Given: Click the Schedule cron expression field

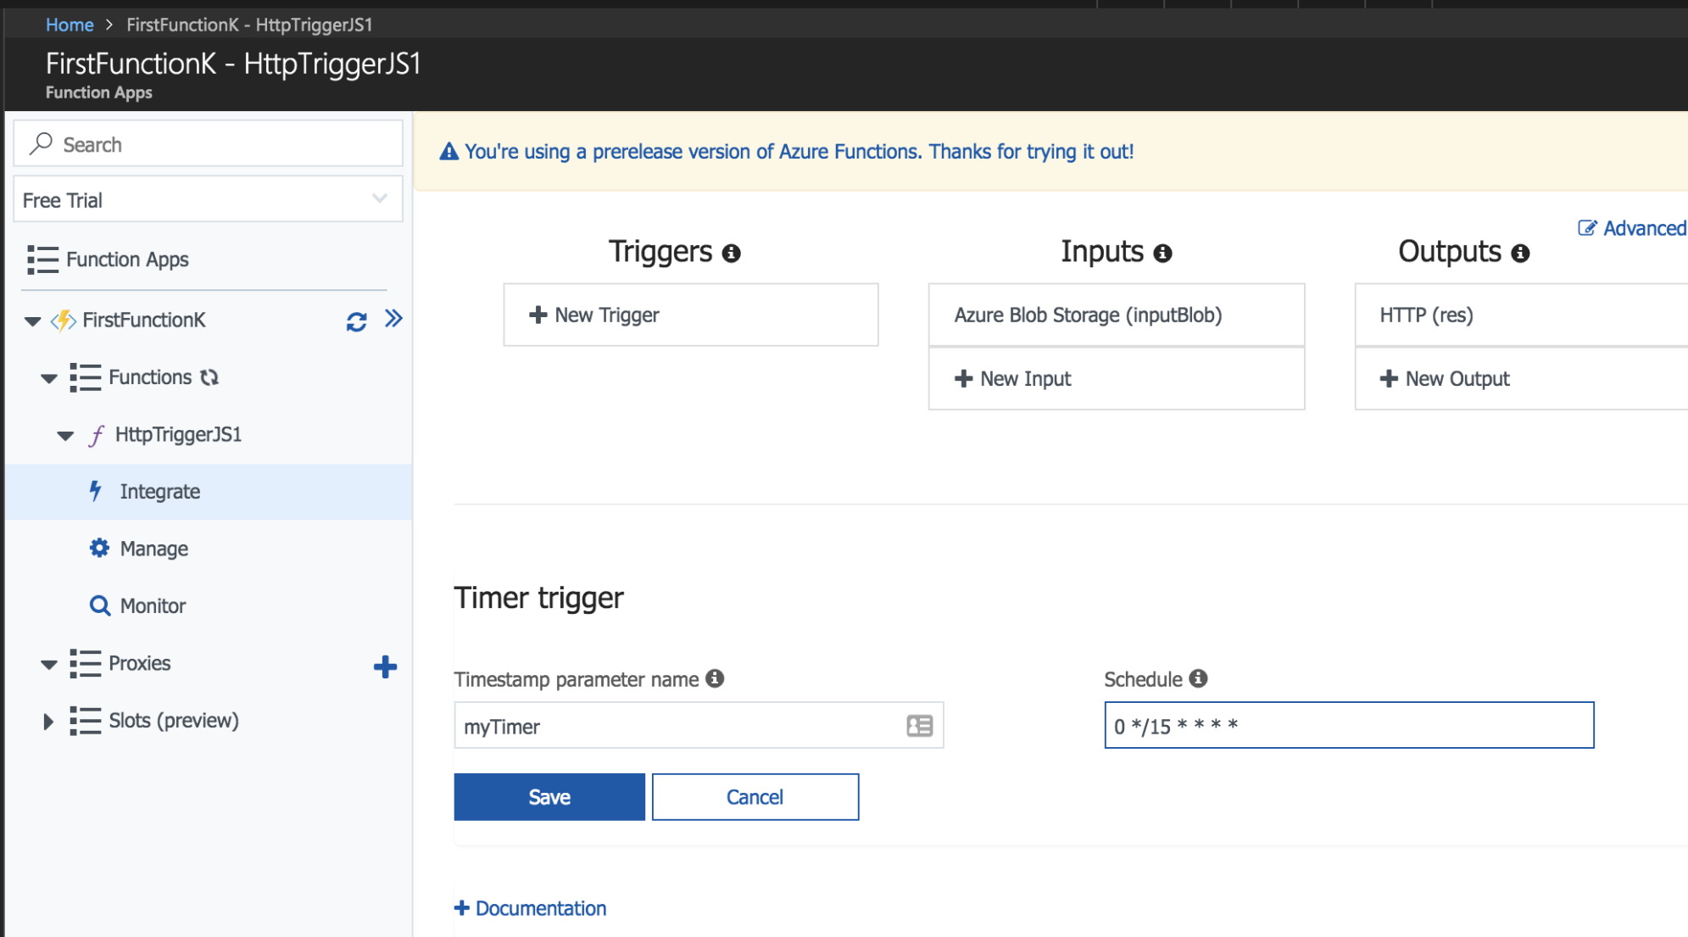Looking at the screenshot, I should coord(1349,725).
